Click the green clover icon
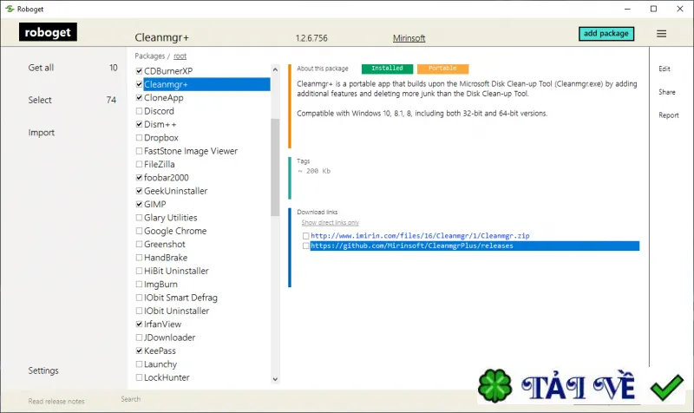 pyautogui.click(x=494, y=385)
